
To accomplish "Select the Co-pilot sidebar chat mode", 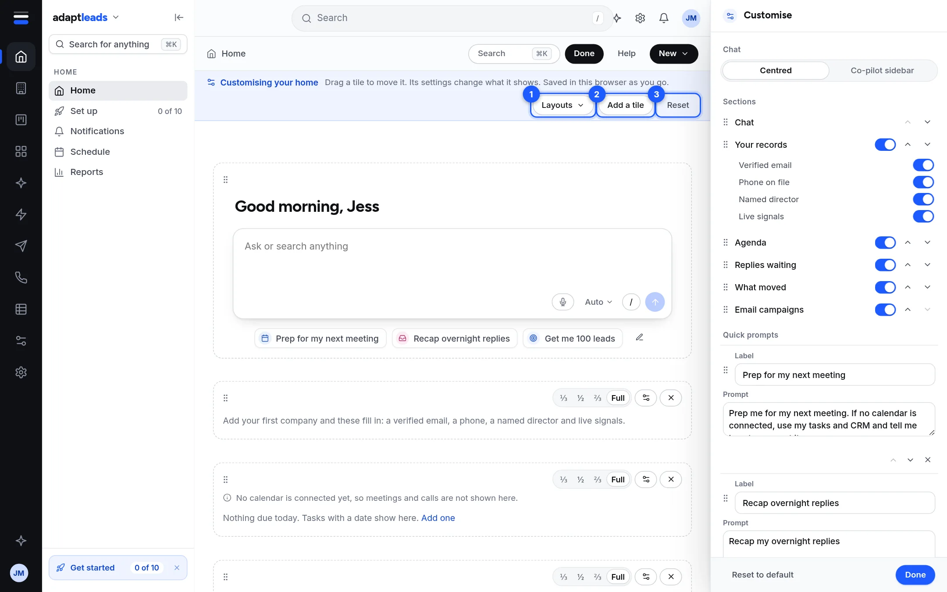I will click(x=882, y=71).
